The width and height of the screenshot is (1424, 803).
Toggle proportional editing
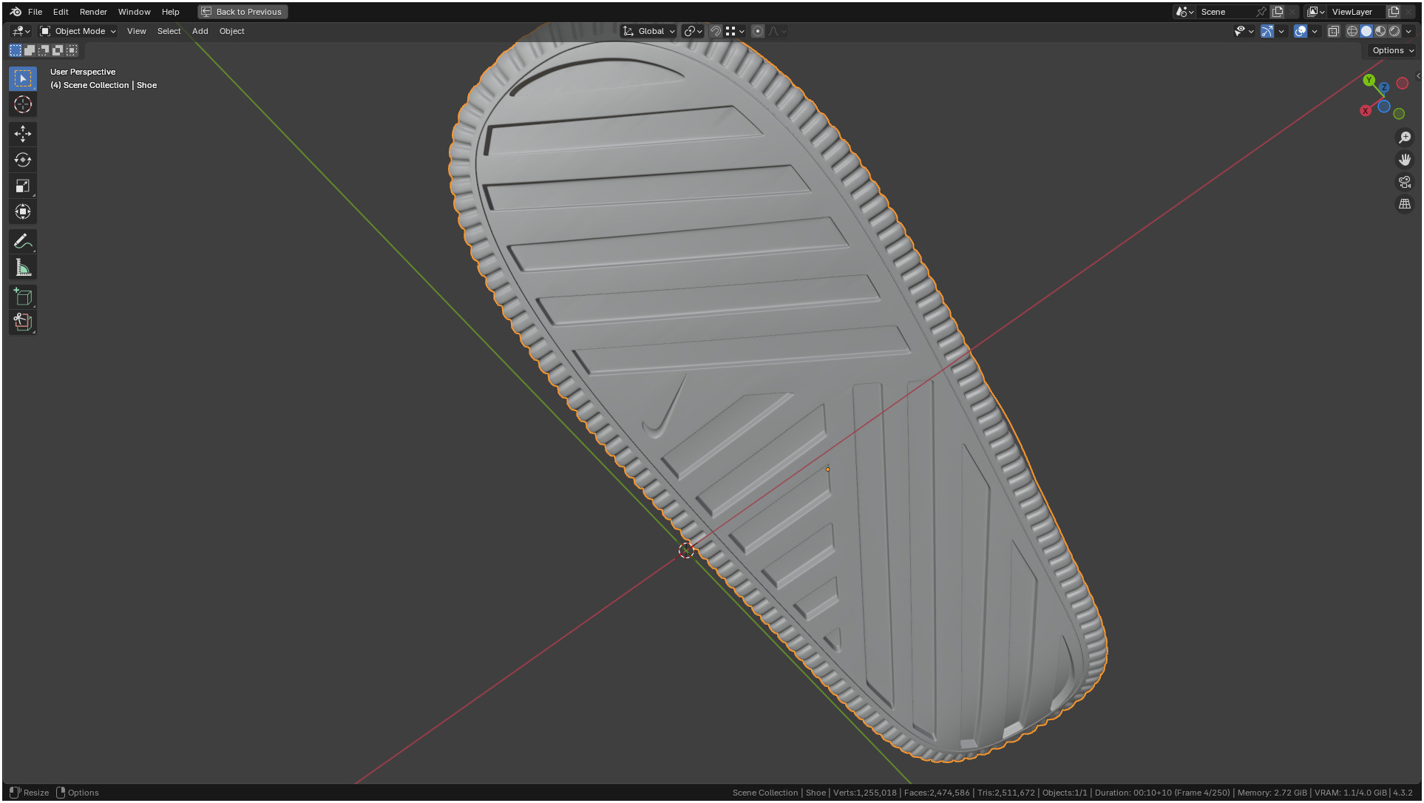758,31
